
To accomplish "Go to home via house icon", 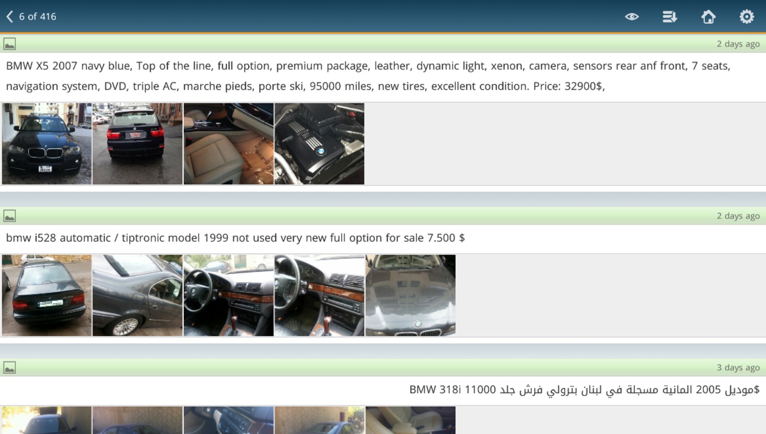I will click(x=708, y=17).
